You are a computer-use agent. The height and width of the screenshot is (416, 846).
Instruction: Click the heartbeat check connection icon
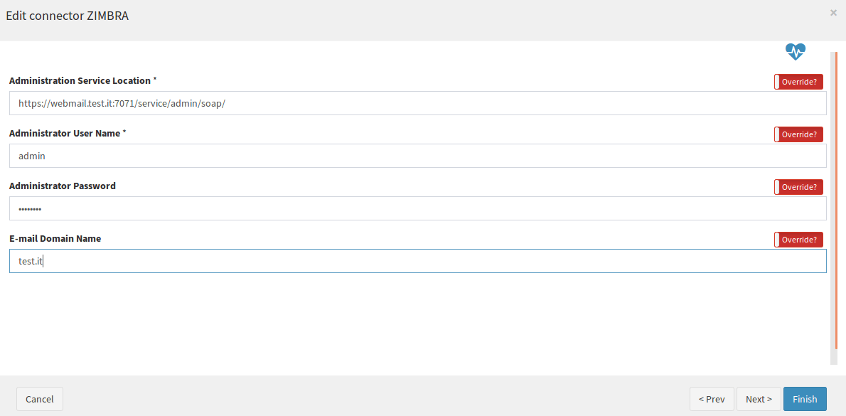796,52
